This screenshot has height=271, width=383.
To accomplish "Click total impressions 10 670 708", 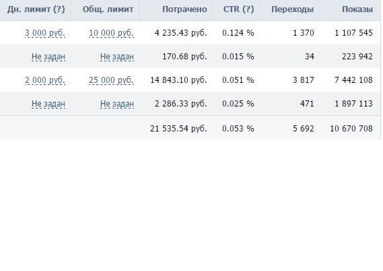I will [x=351, y=129].
